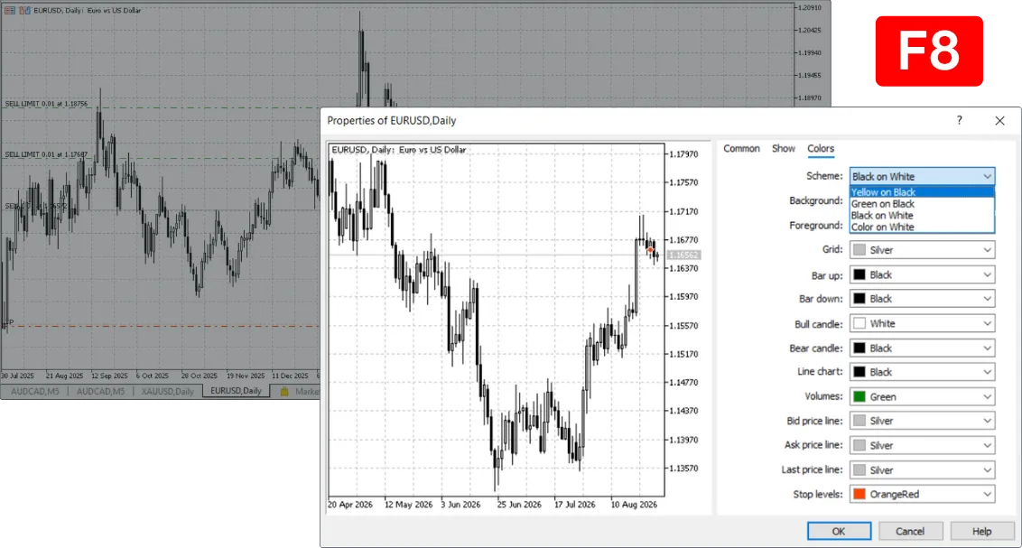The height and width of the screenshot is (548, 1022).
Task: Click the red F8 shortcut badge
Action: click(x=929, y=51)
